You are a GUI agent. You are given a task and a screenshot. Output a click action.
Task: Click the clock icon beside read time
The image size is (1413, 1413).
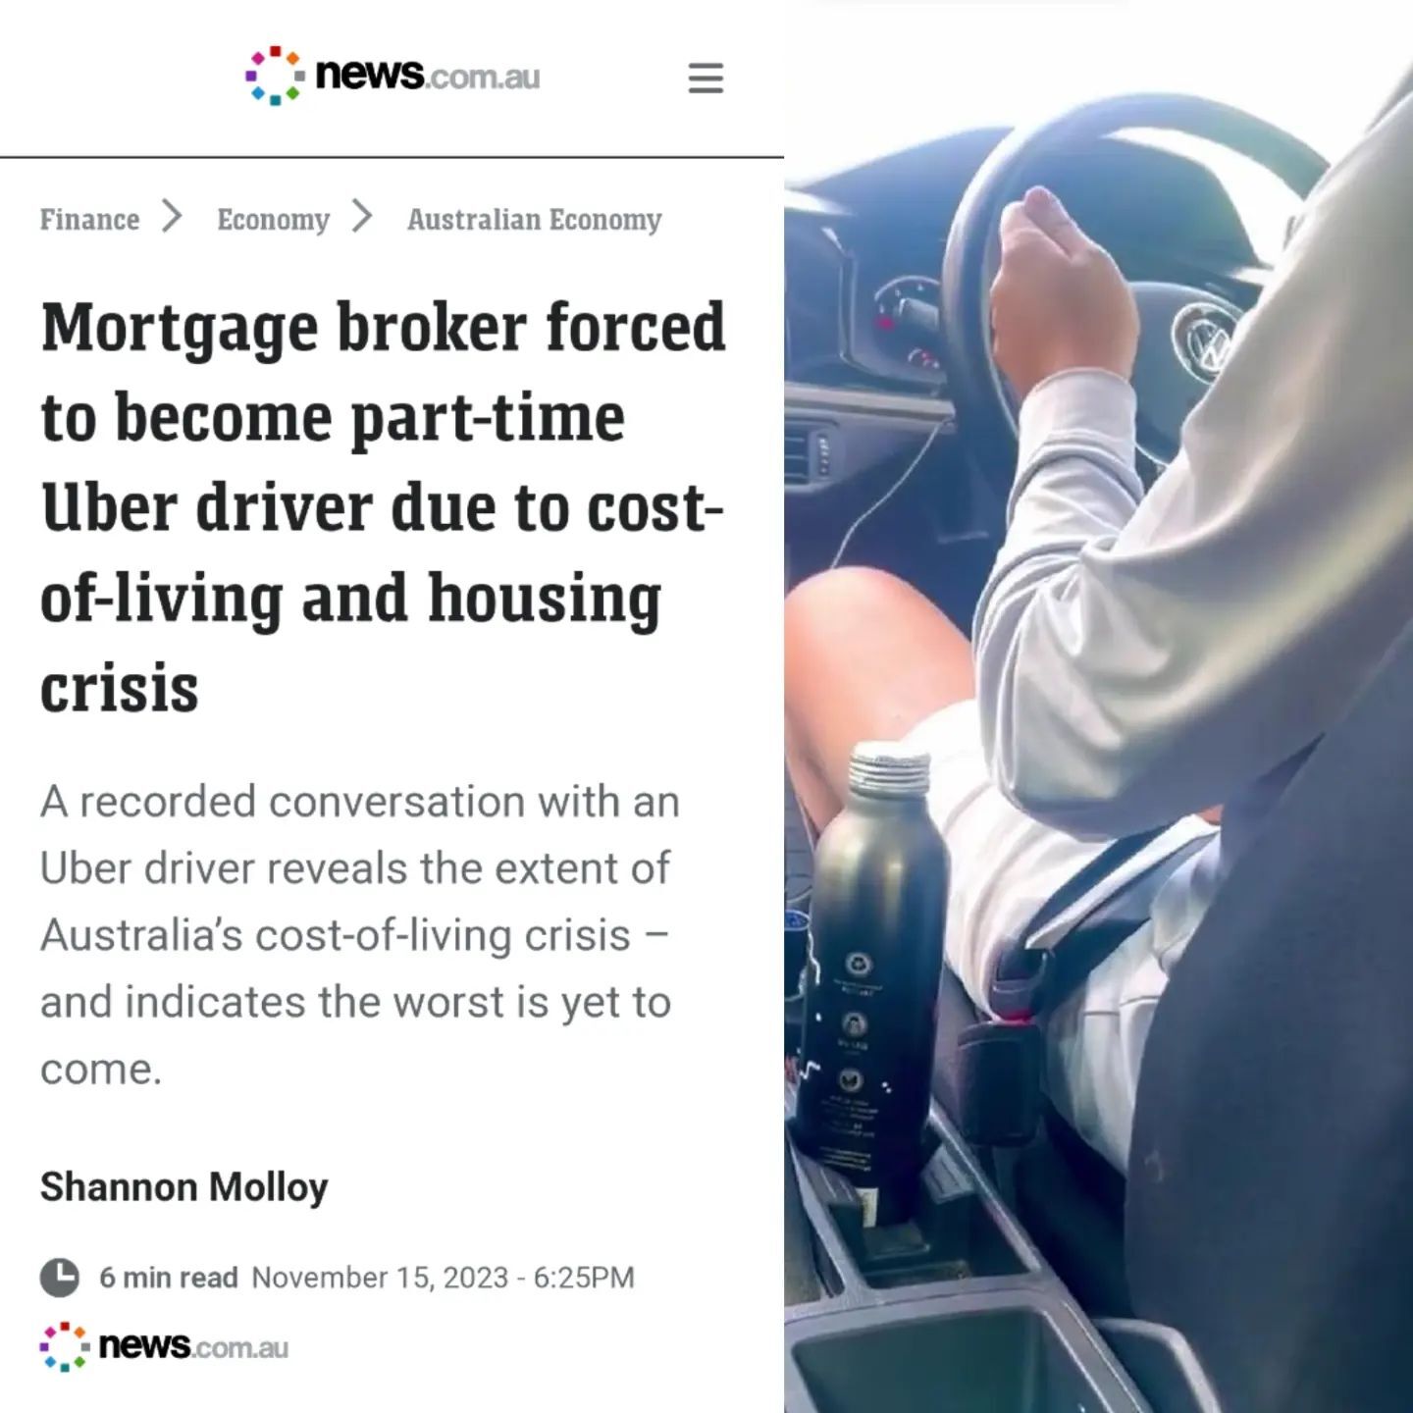tap(60, 1278)
